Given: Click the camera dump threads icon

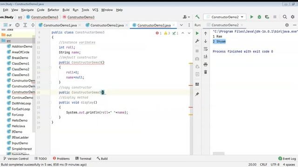Looking at the screenshot, I should (x=197, y=59).
